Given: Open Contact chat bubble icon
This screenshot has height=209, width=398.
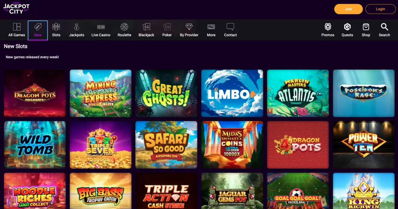Looking at the screenshot, I should 230,27.
